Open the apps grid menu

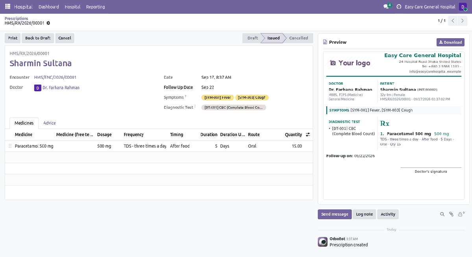[8, 7]
